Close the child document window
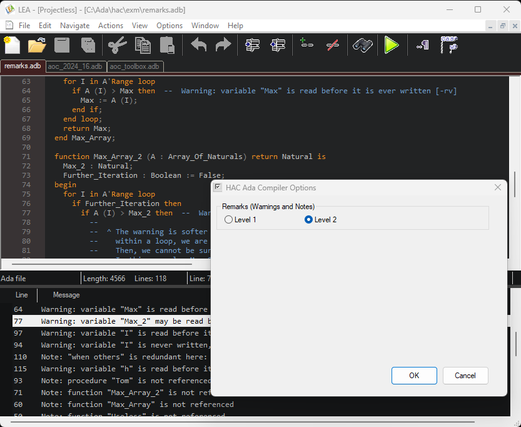The height and width of the screenshot is (427, 521). pyautogui.click(x=515, y=26)
